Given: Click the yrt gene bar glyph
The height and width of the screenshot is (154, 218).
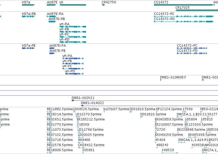Looking at the screenshot, I should pyautogui.click(x=73, y=5).
